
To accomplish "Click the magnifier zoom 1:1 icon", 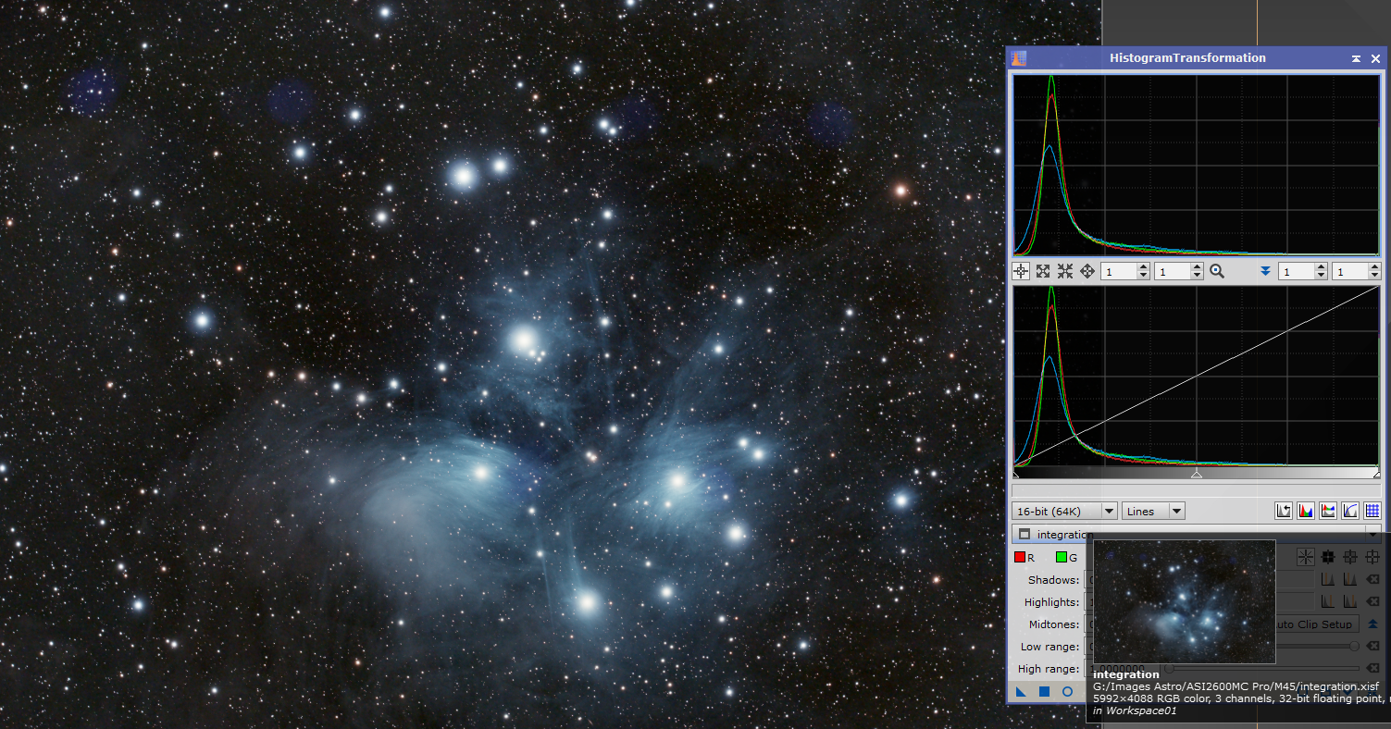I will (1217, 271).
